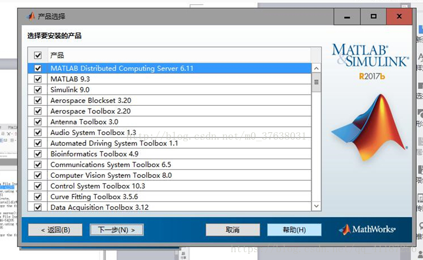Viewport: 423px width, 260px height.
Task: Select the row text Simulink 9.0
Action: coord(70,90)
